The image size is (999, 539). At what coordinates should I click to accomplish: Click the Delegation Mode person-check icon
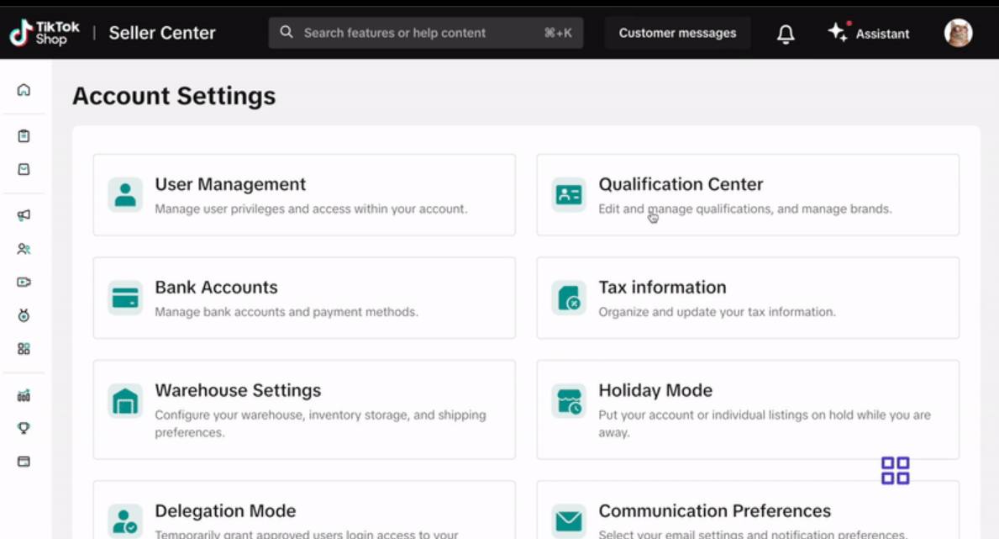(x=125, y=521)
